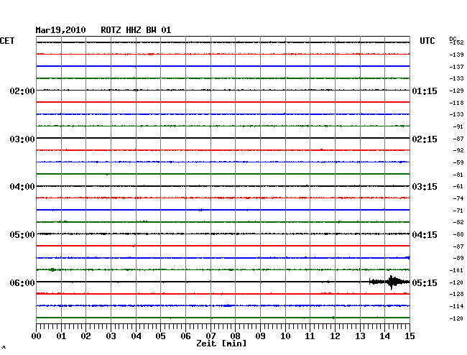
Task: Click the 01:15 UTC time label
Action: point(425,91)
